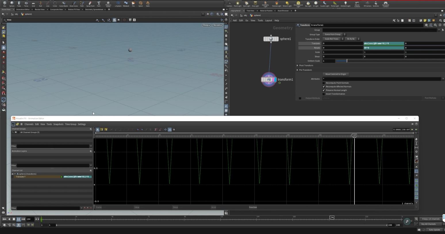Viewport: 445px width, 234px height.
Task: Open the Channels menu in Animation Editor
Action: (x=29, y=124)
